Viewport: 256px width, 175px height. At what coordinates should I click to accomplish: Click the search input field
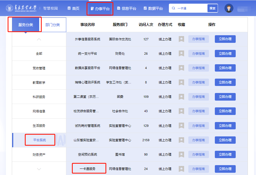(192, 8)
